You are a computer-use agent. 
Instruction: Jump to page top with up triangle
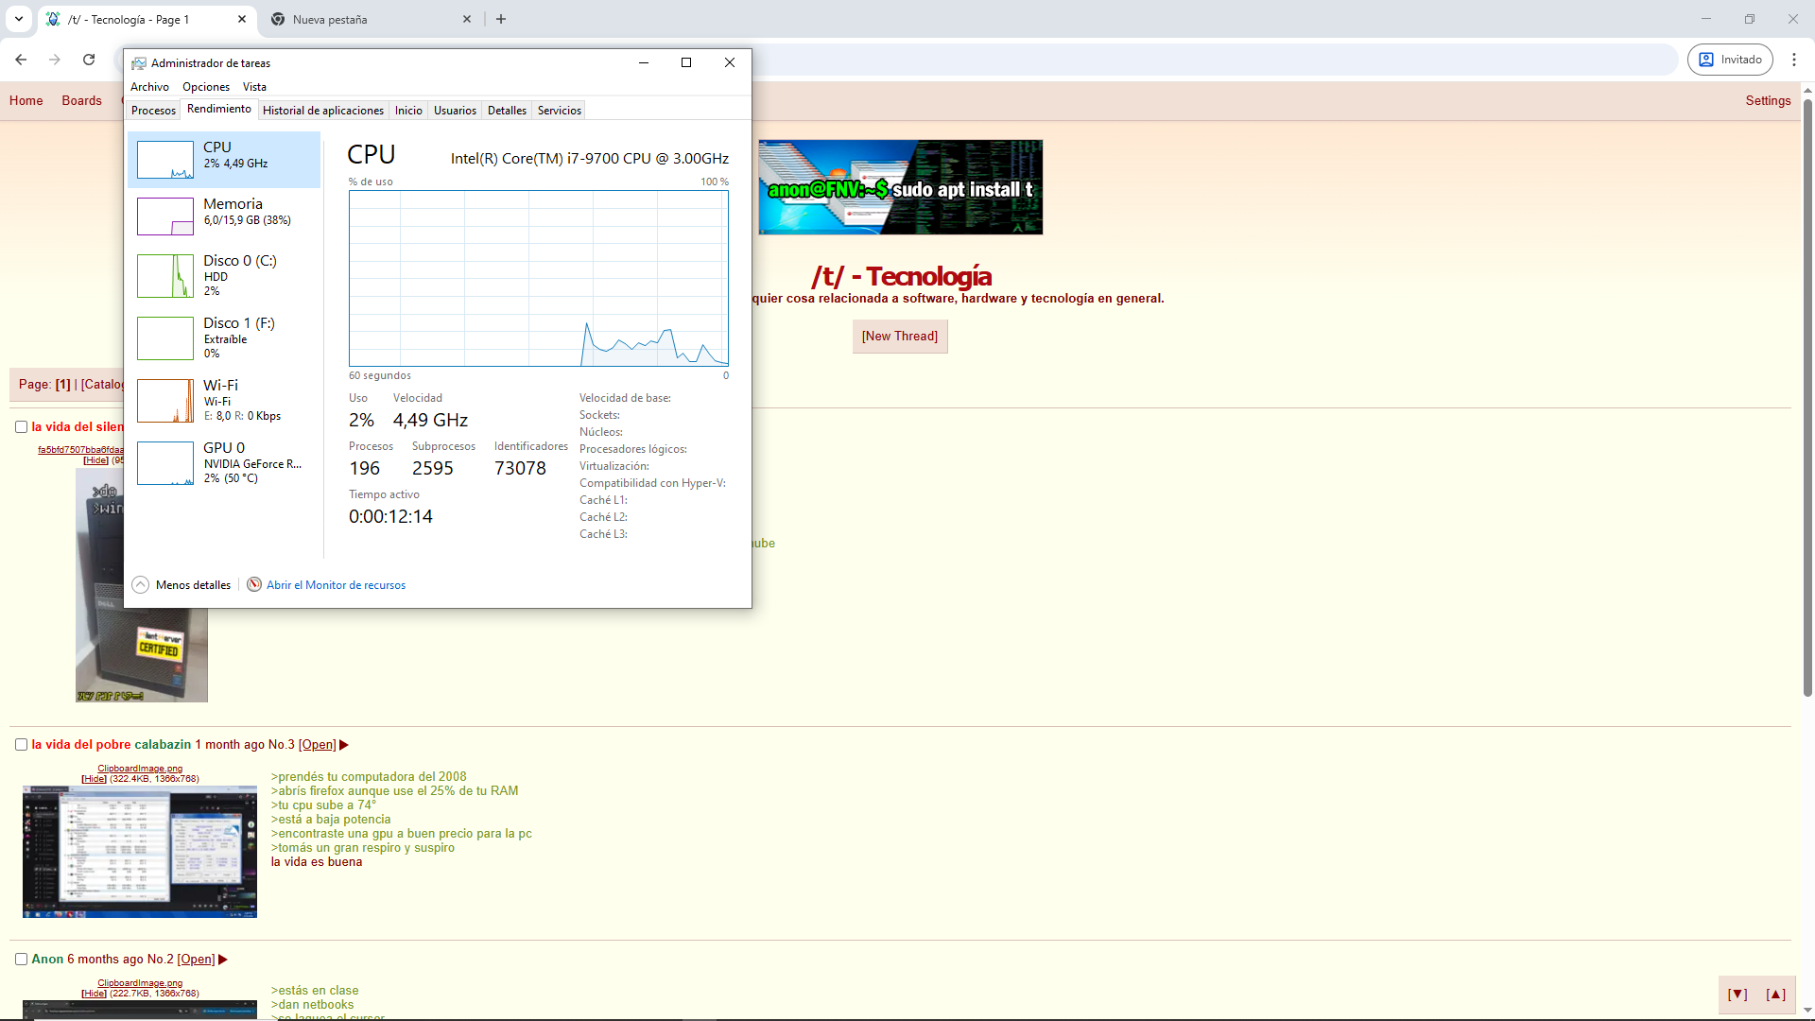coord(1776,995)
